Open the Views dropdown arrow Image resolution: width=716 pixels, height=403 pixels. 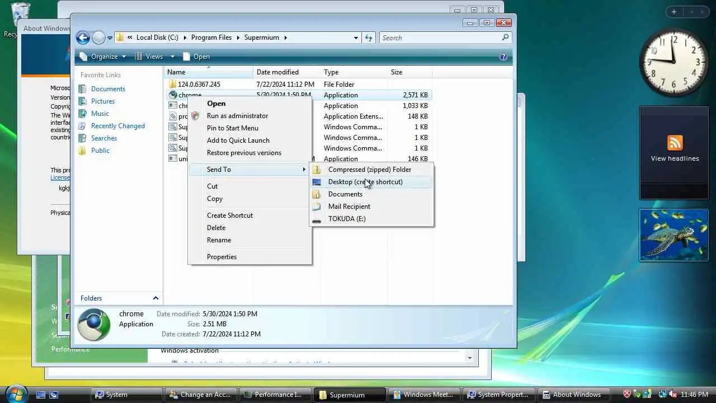tap(172, 57)
